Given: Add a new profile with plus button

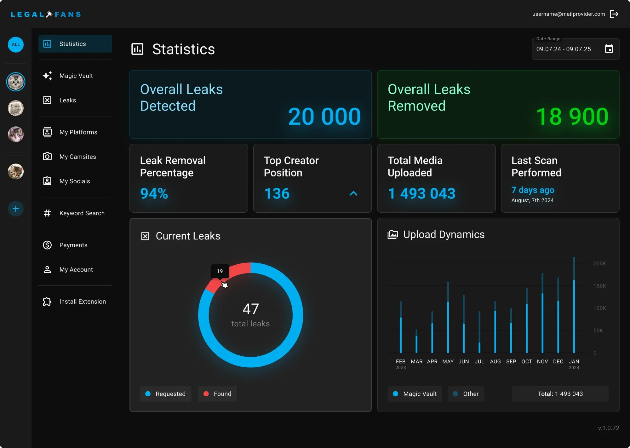Looking at the screenshot, I should click(16, 209).
